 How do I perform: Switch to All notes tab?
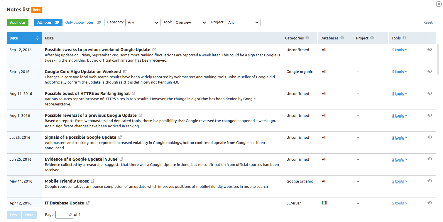point(48,22)
